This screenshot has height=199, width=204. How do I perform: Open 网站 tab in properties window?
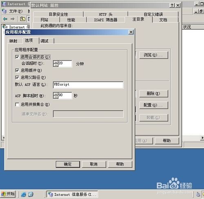(46, 20)
